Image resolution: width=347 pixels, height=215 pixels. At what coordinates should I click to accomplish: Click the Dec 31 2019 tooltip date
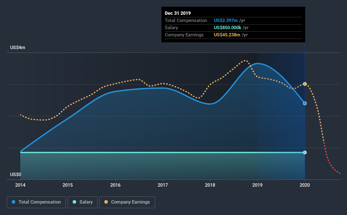pos(178,13)
